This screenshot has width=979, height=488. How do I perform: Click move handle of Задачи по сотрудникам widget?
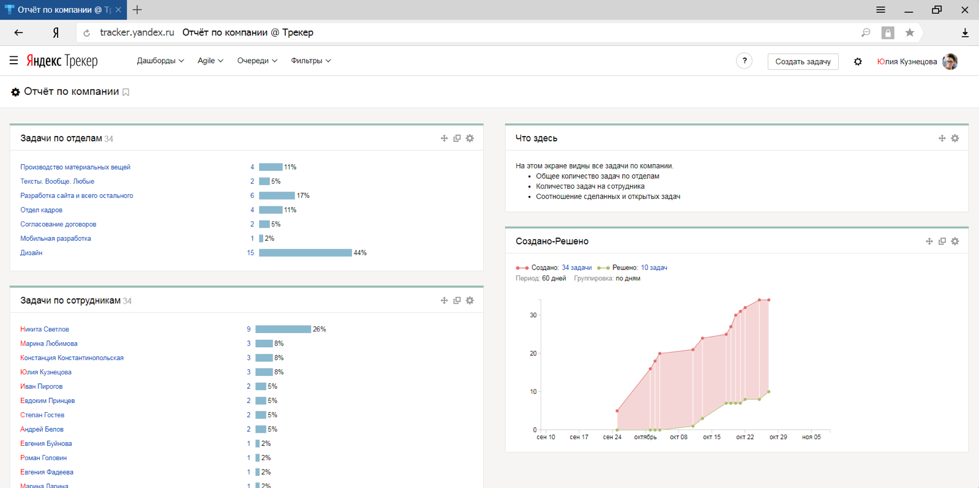click(x=444, y=301)
